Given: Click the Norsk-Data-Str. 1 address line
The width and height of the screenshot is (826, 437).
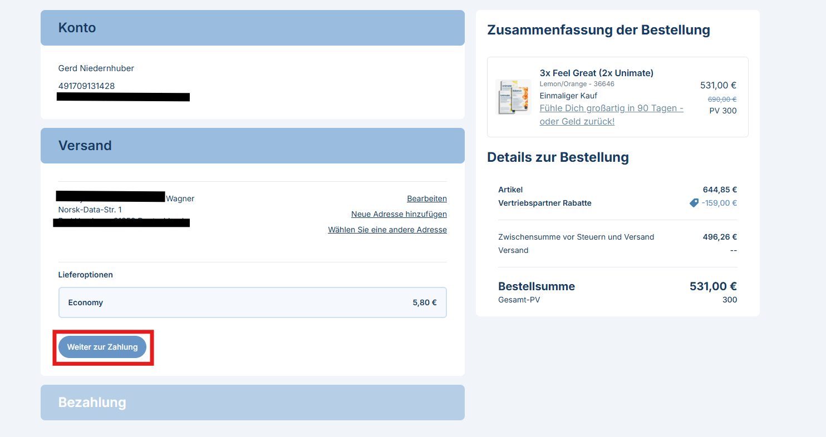Looking at the screenshot, I should (x=90, y=210).
